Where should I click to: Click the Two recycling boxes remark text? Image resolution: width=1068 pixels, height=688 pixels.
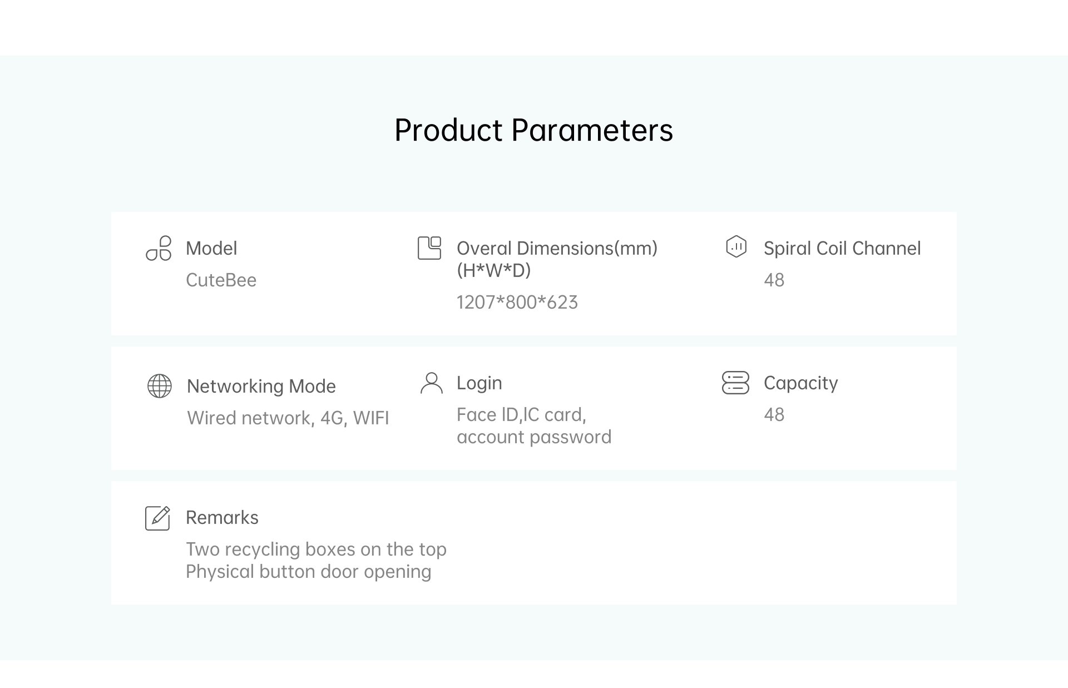pyautogui.click(x=316, y=549)
